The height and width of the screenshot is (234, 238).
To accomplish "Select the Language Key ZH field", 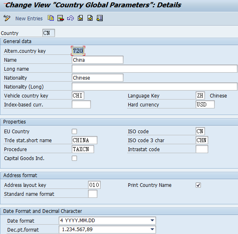I will coord(200,95).
